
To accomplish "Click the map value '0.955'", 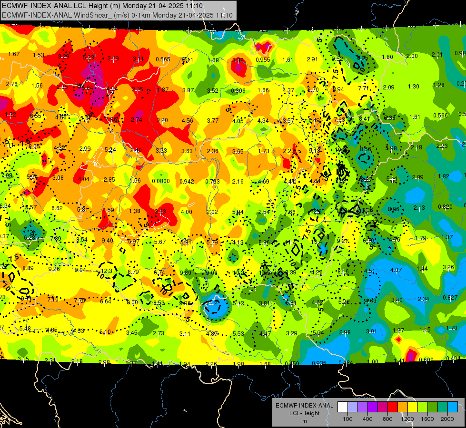I will pyautogui.click(x=263, y=60).
